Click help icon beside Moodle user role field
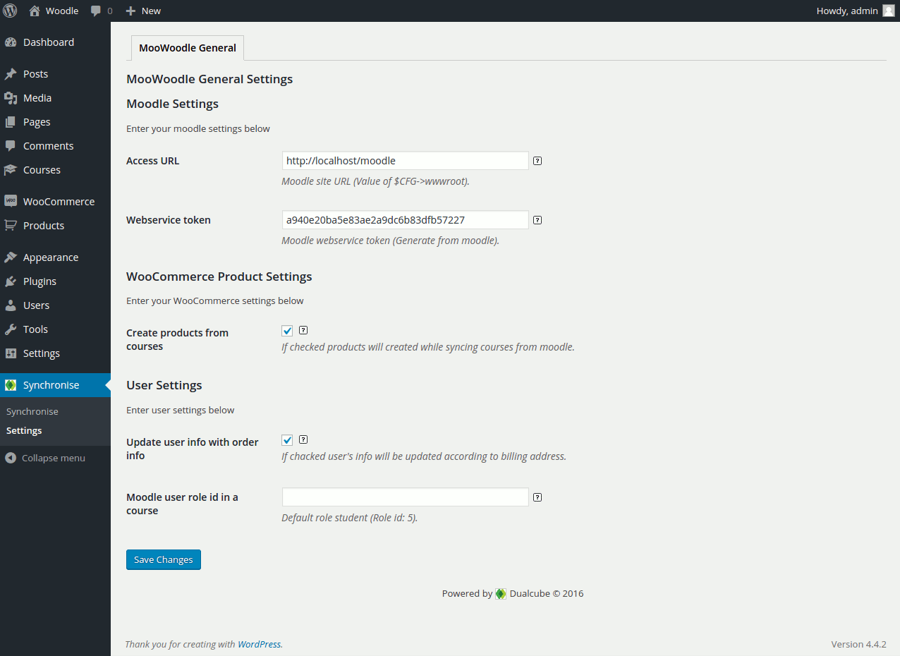Image resolution: width=900 pixels, height=656 pixels. [537, 497]
